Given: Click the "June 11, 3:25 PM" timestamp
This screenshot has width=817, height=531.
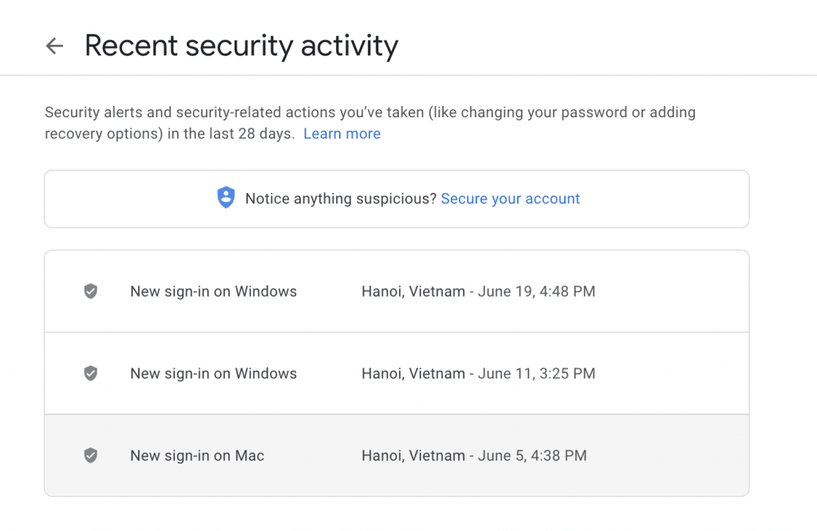Looking at the screenshot, I should click(536, 373).
